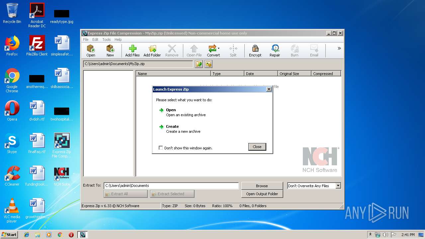Click the Windows Start button
425x239 pixels.
9,234
